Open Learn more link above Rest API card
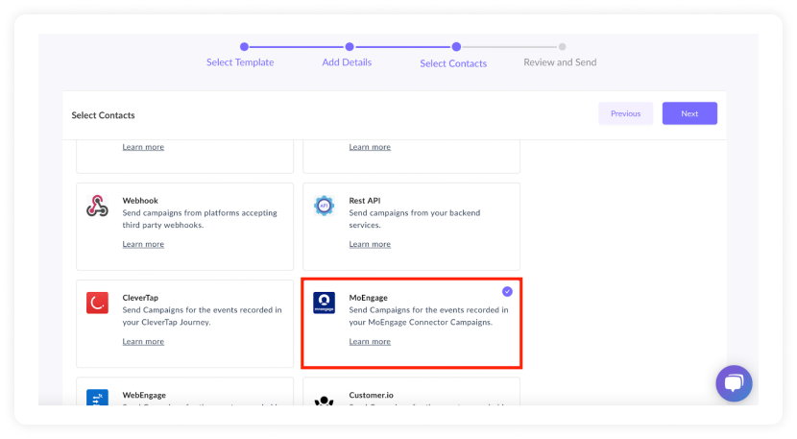Screen dimensions: 797x439 click(370, 147)
